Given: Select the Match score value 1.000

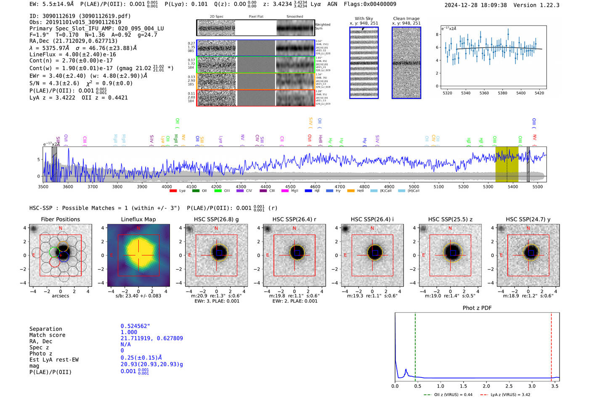Looking at the screenshot, I should pyautogui.click(x=129, y=332).
